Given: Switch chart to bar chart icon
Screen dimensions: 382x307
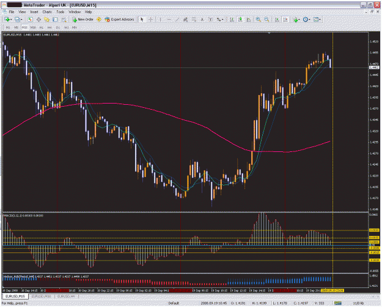Looking at the screenshot, I should click(232, 20).
